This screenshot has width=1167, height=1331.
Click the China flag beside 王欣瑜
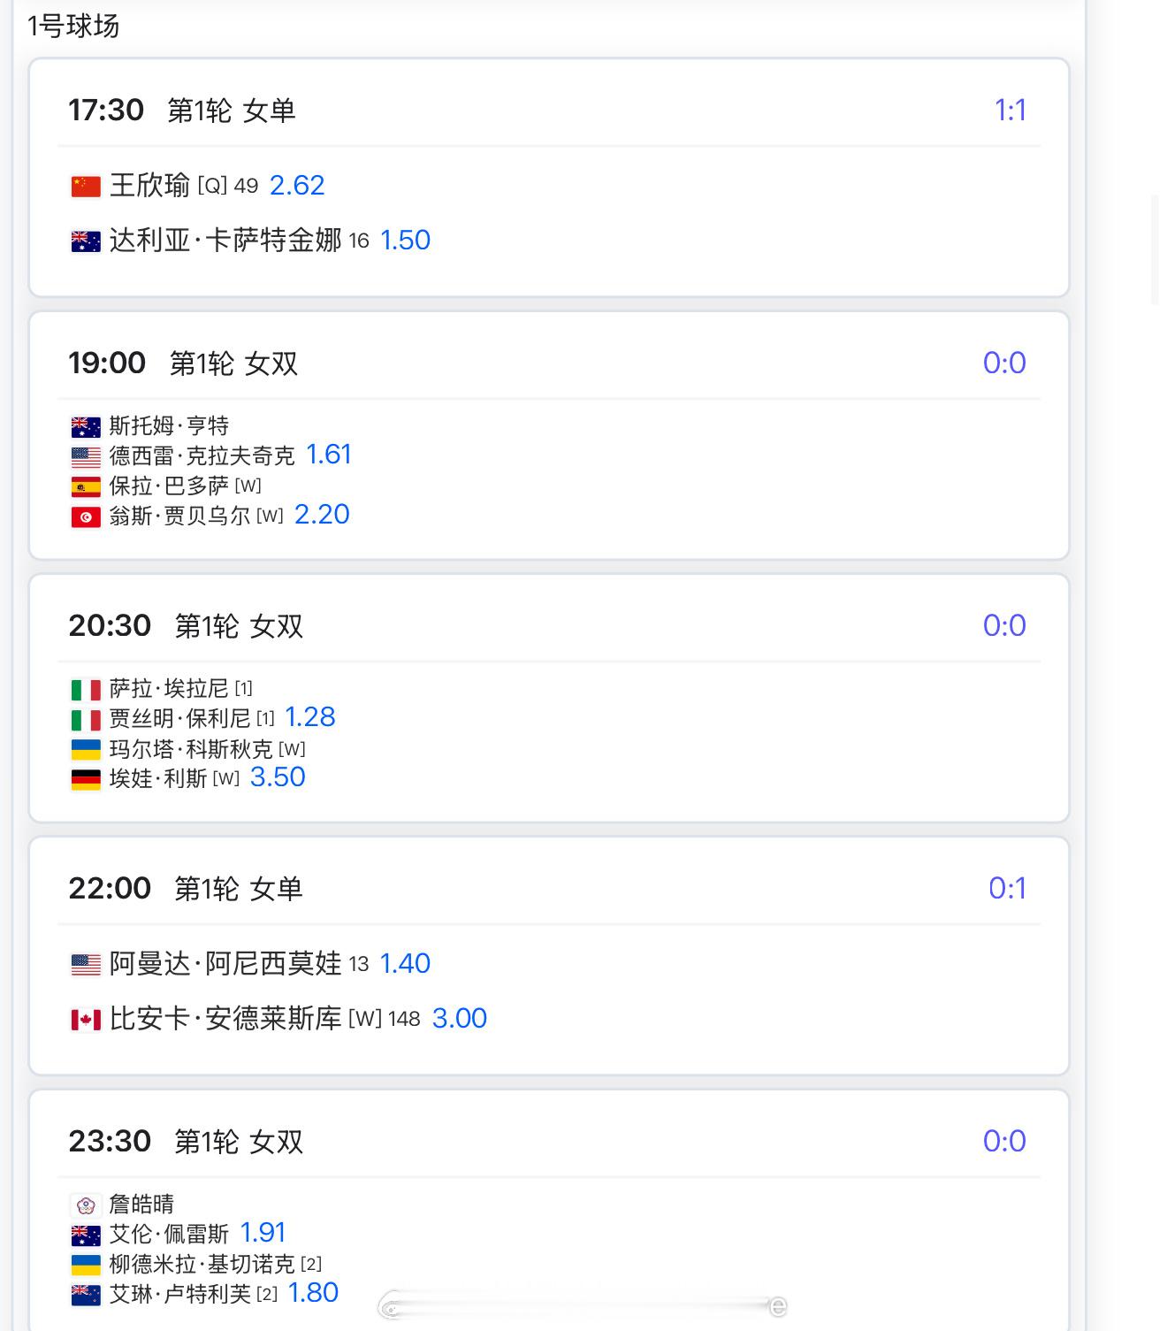coord(86,187)
